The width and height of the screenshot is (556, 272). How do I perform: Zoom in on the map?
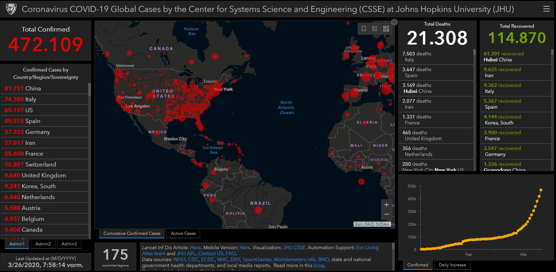tap(386, 205)
